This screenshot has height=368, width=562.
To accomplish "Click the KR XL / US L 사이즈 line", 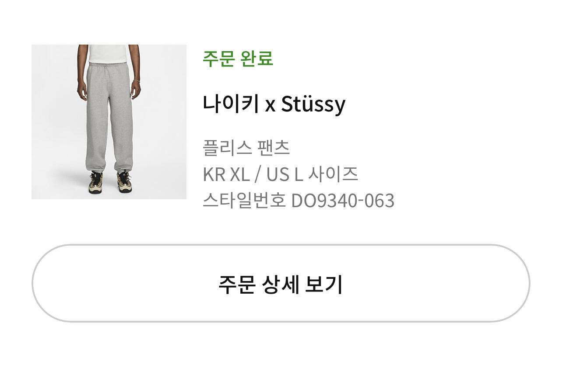I will coord(280,174).
